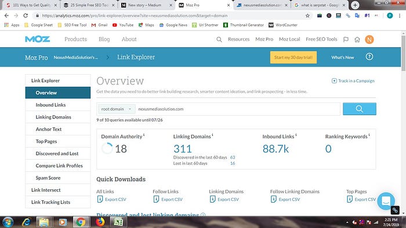
Task: Click the 16 lost domains count
Action: click(x=233, y=163)
